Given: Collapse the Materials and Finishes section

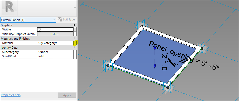Looking at the screenshot, I should click(x=74, y=39).
